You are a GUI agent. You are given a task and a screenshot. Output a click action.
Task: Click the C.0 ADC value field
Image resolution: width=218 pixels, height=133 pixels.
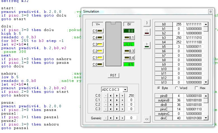131,96
